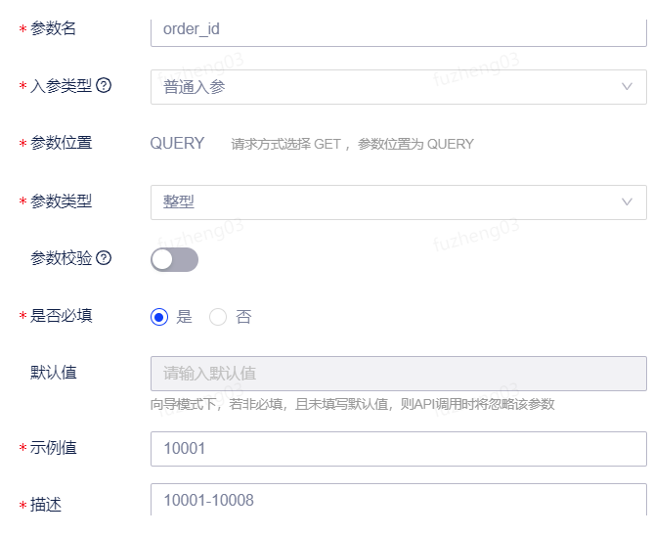Image resolution: width=653 pixels, height=536 pixels.
Task: Select the 否 radio button
Action: click(x=218, y=317)
